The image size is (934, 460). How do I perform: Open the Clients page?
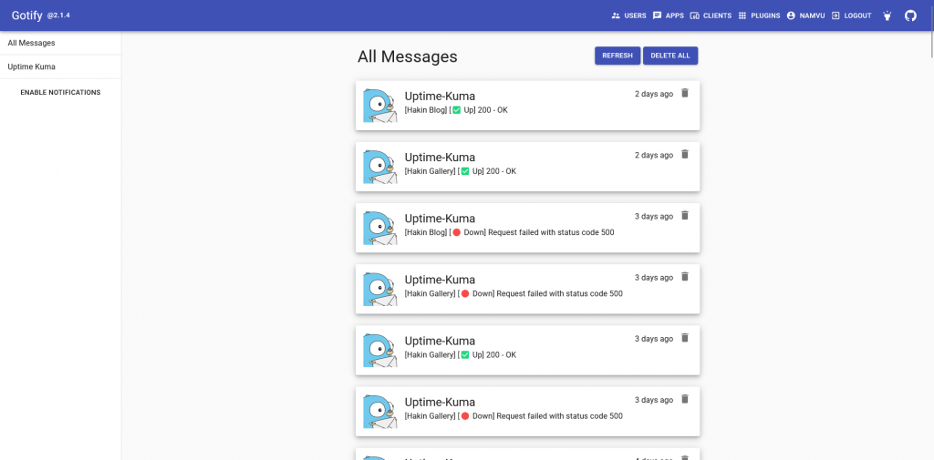pyautogui.click(x=711, y=16)
